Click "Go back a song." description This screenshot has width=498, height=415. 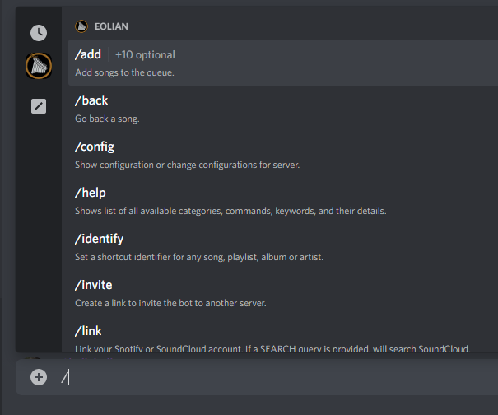108,119
